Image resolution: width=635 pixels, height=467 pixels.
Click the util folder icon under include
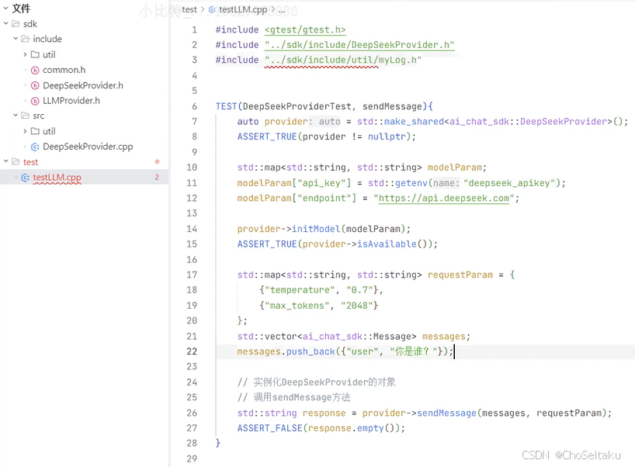[x=35, y=54]
